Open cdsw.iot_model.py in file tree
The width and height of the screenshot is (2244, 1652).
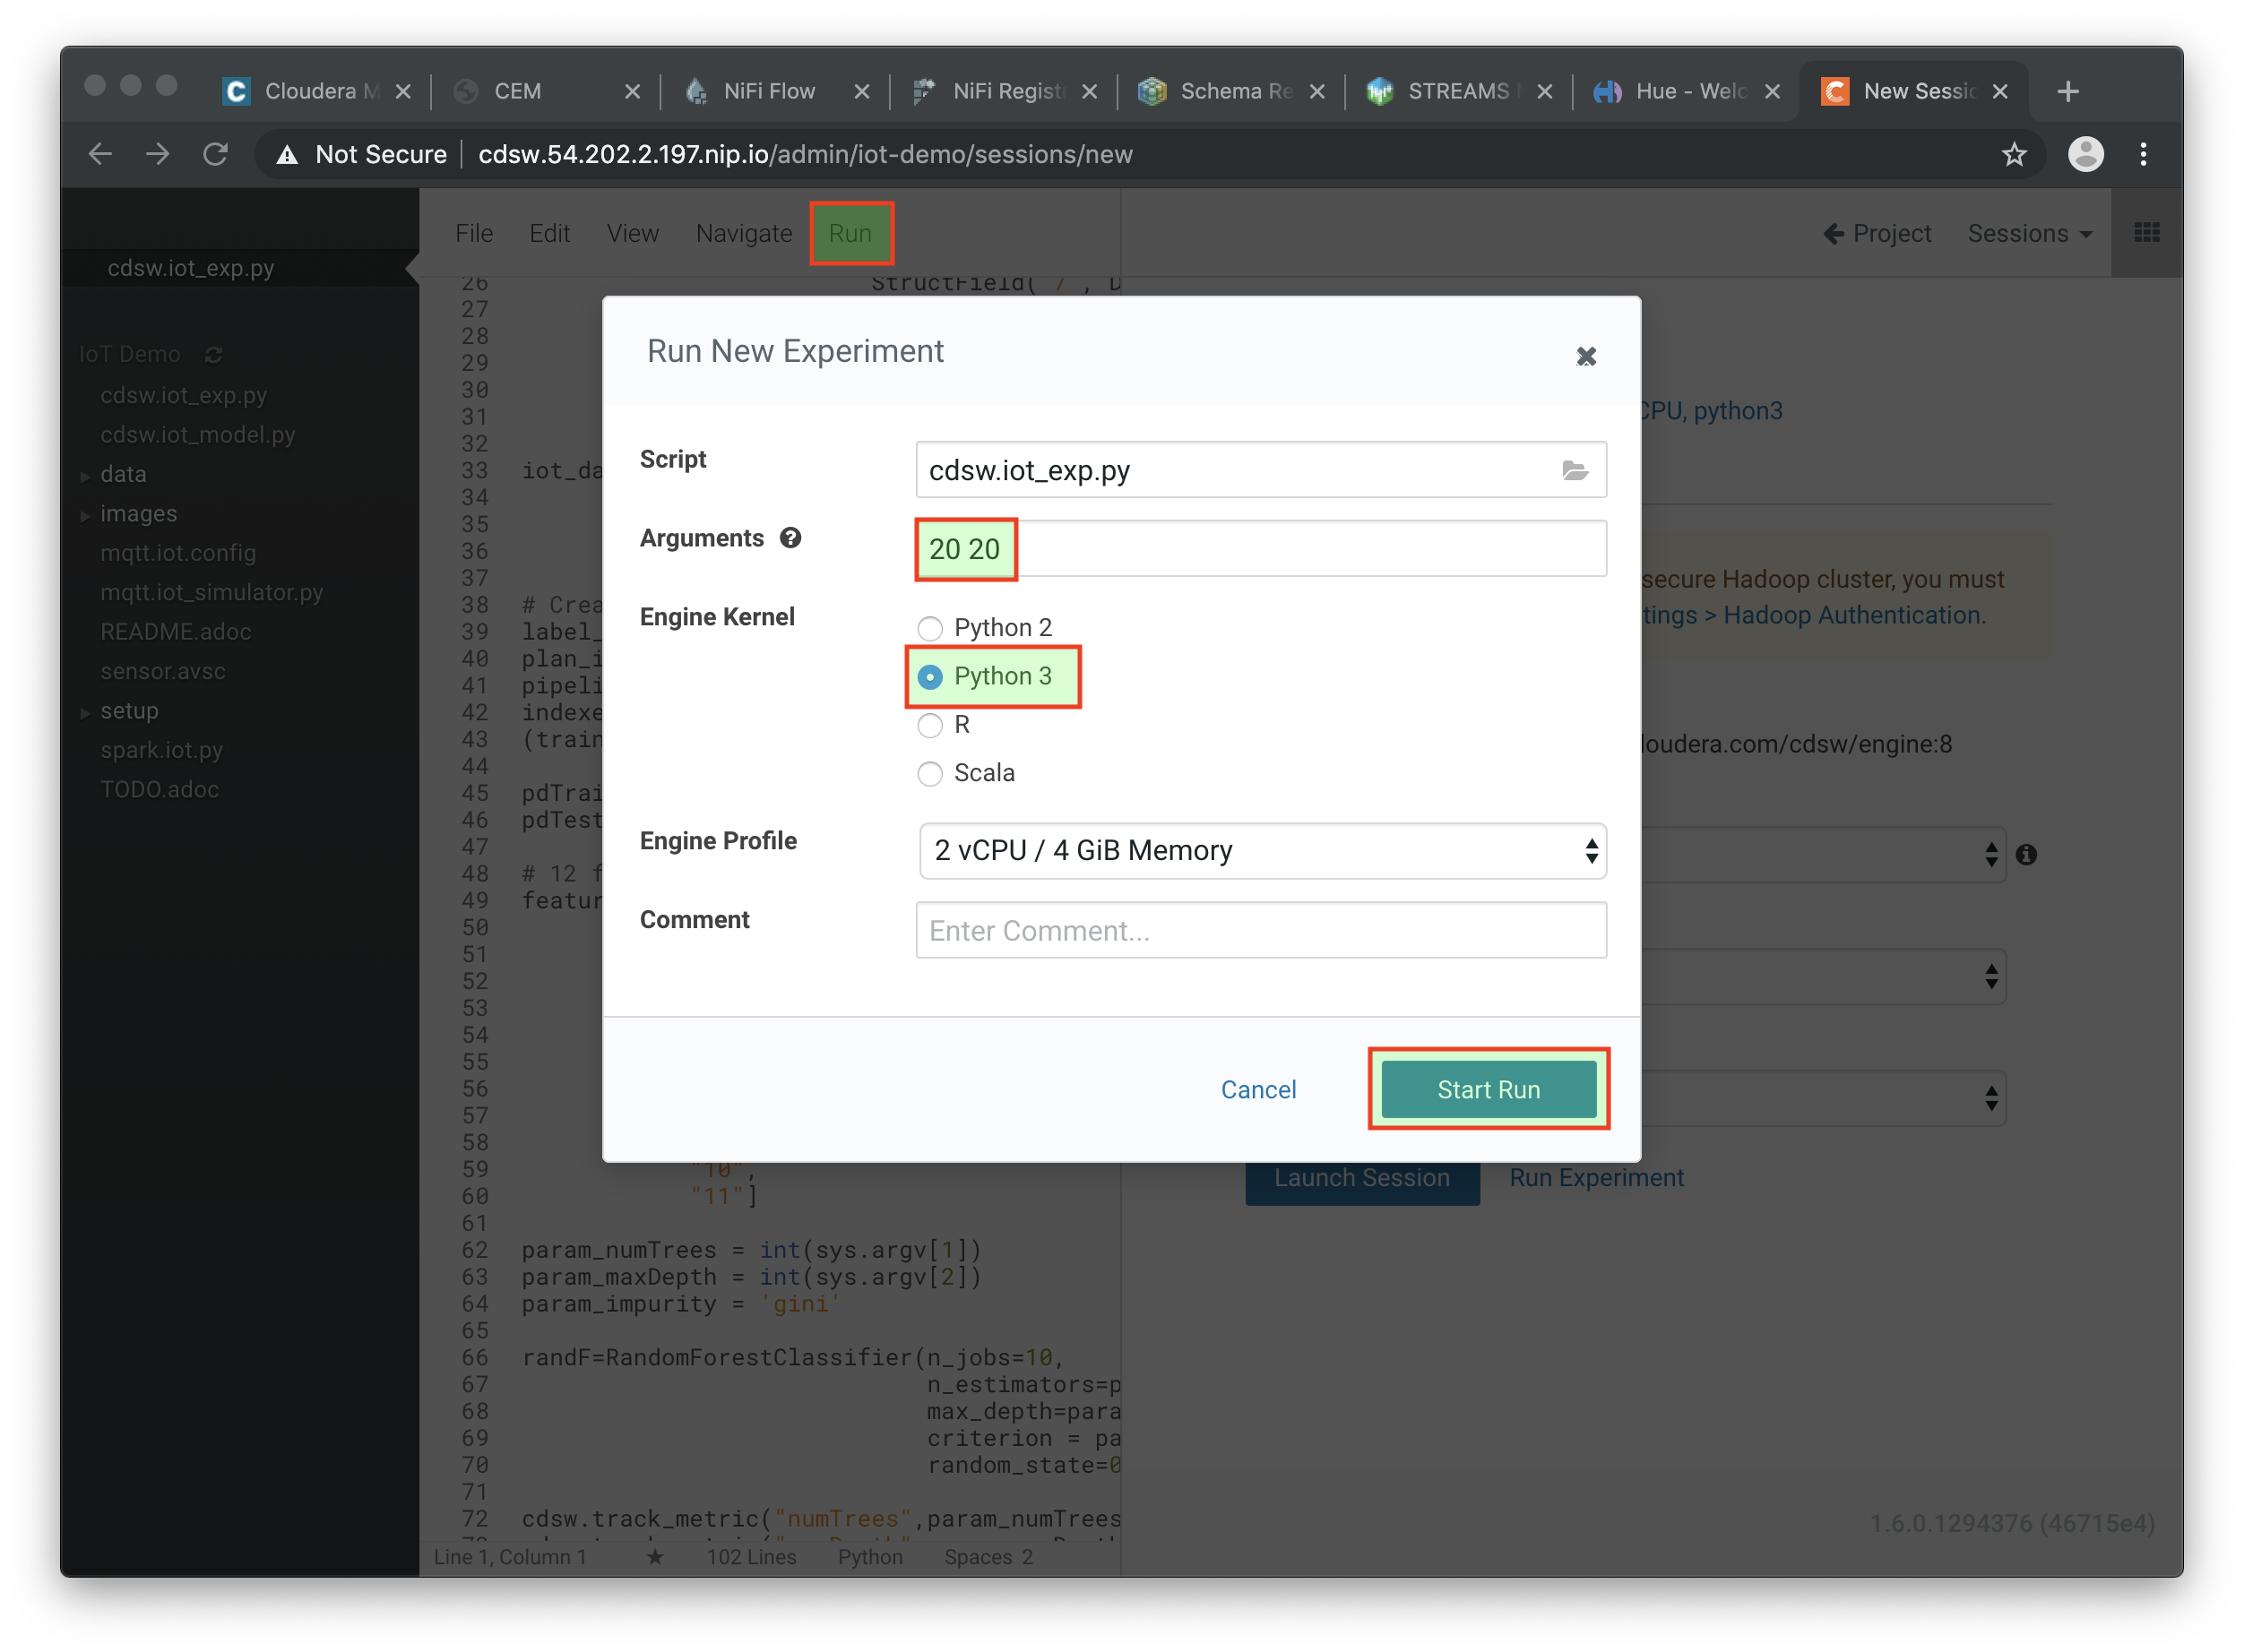(197, 435)
